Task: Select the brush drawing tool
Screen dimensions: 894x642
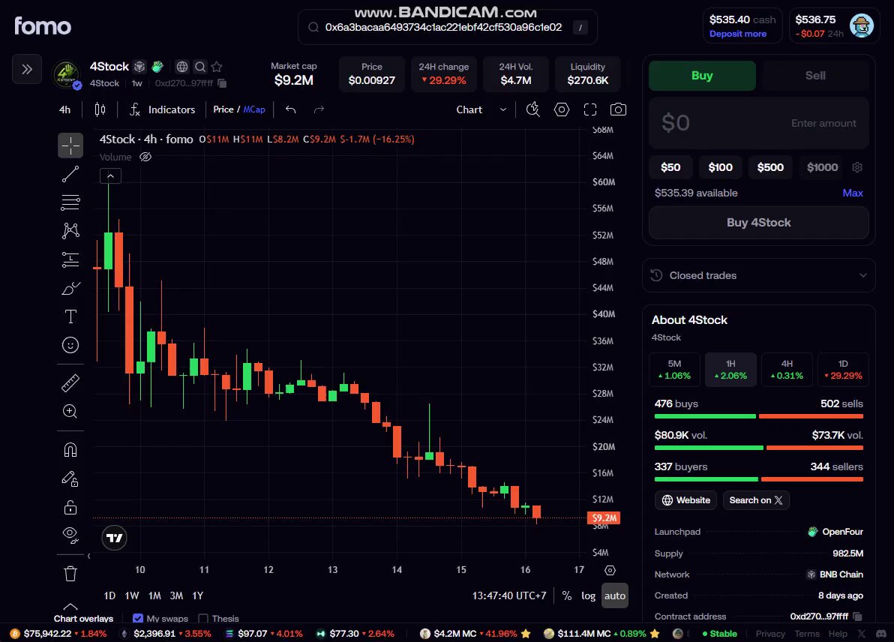Action: [x=70, y=288]
